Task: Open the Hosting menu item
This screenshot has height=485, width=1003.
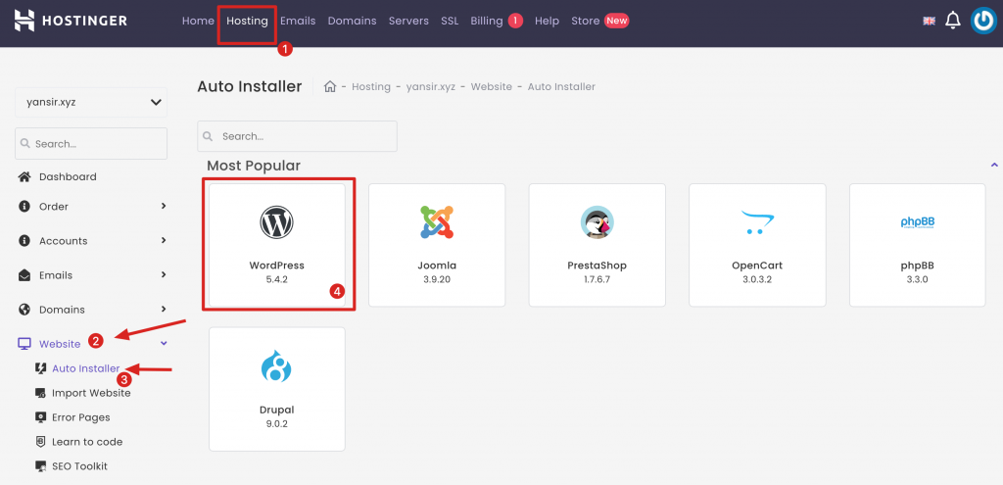Action: 247,21
